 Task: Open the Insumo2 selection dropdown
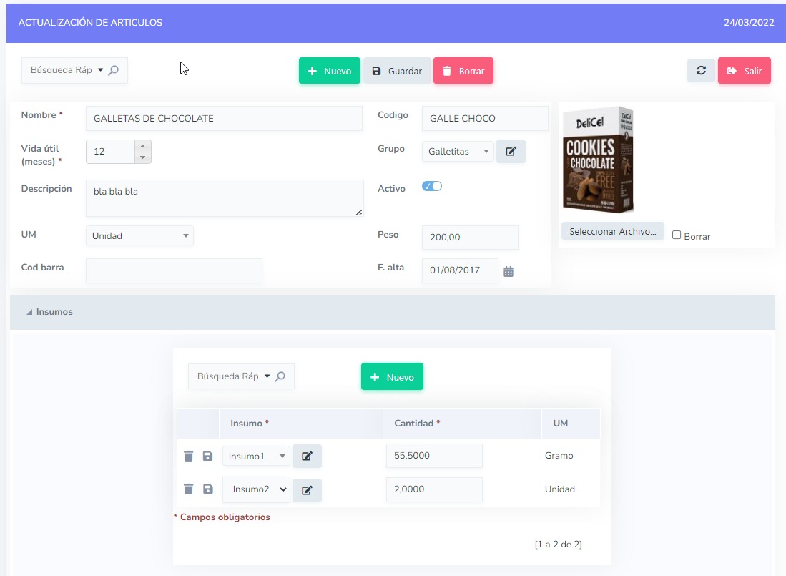(255, 489)
